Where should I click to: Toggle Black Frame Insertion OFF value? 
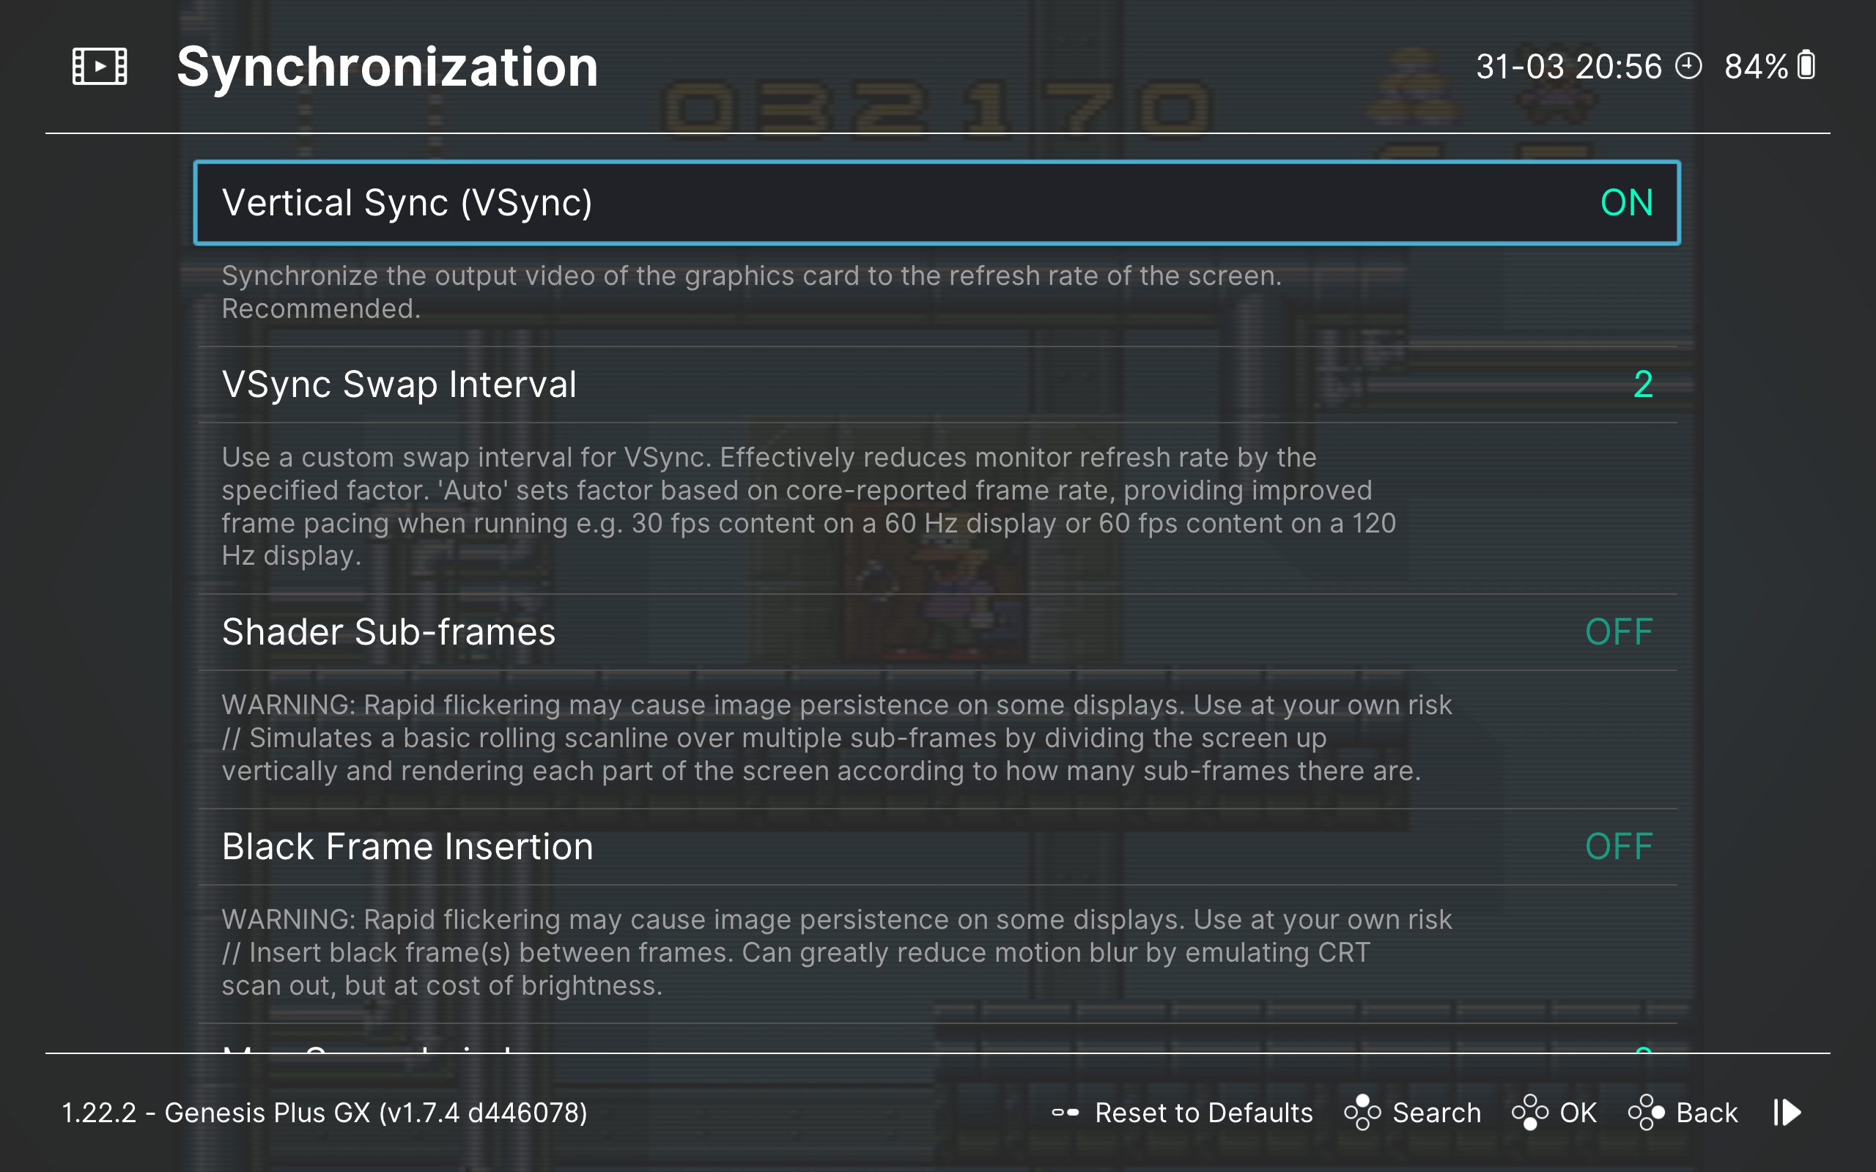[1619, 847]
